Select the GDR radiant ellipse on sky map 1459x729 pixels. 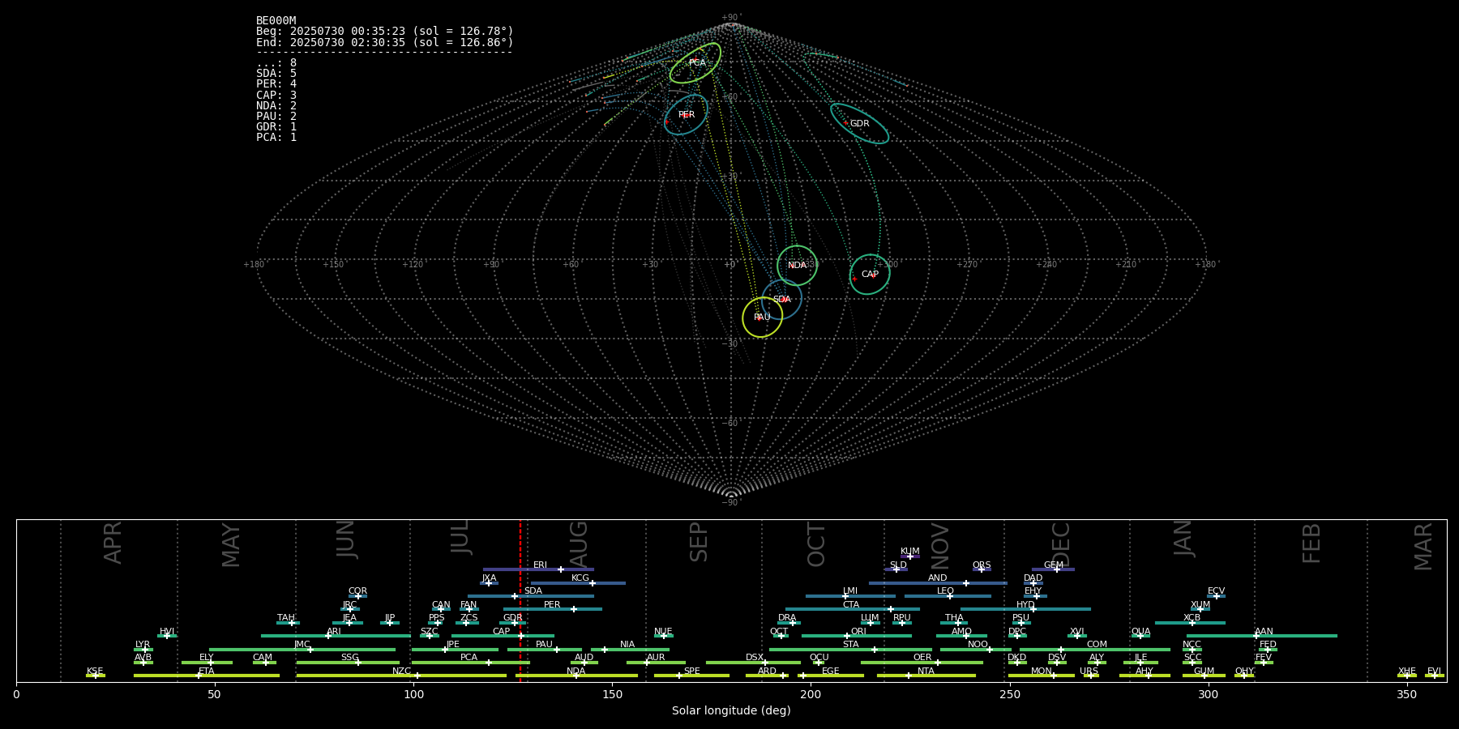(x=859, y=124)
